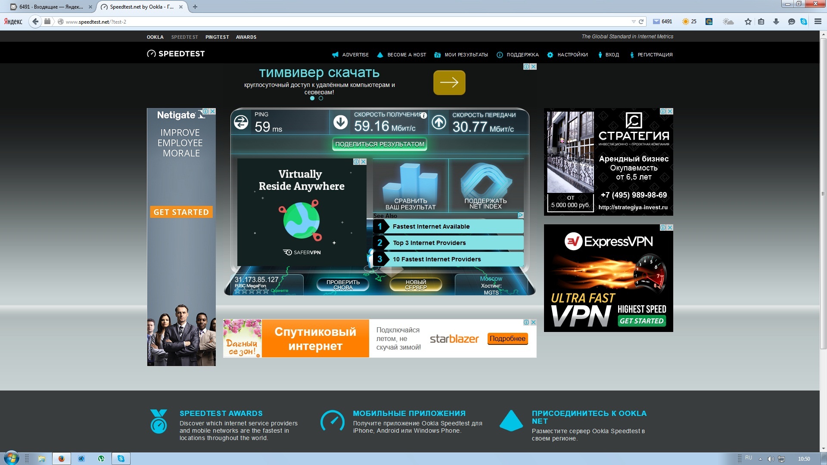Click the Skype toolbar extension icon

804,22
